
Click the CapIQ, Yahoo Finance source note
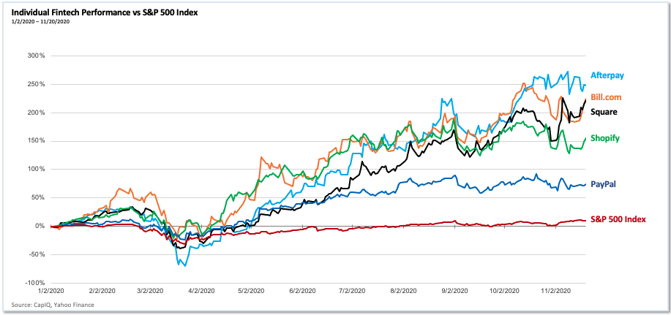[x=53, y=305]
